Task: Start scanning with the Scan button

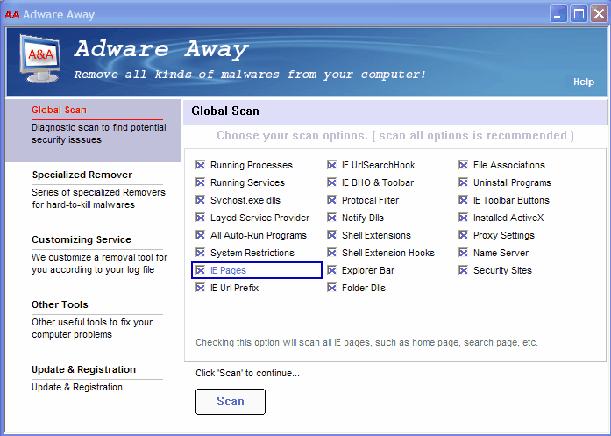Action: pyautogui.click(x=231, y=402)
